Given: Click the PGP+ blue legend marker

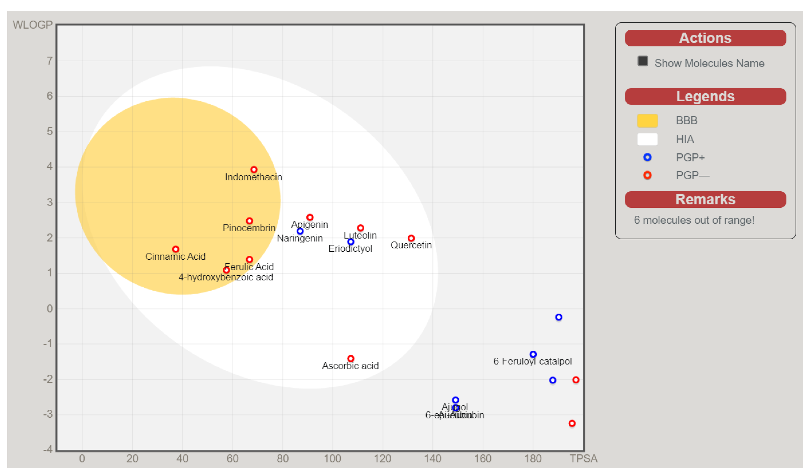Looking at the screenshot, I should pos(647,157).
